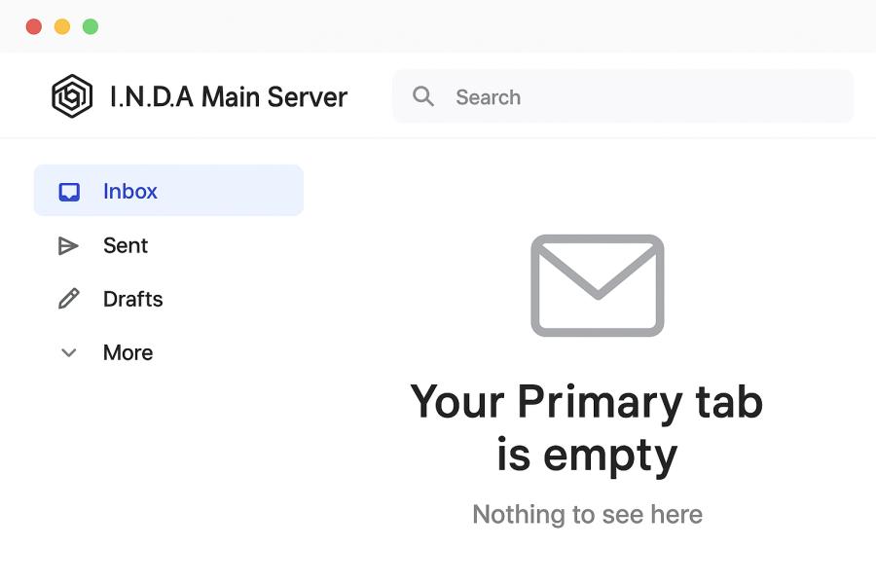Open the Drafts folder label
The image size is (876, 584).
[132, 299]
